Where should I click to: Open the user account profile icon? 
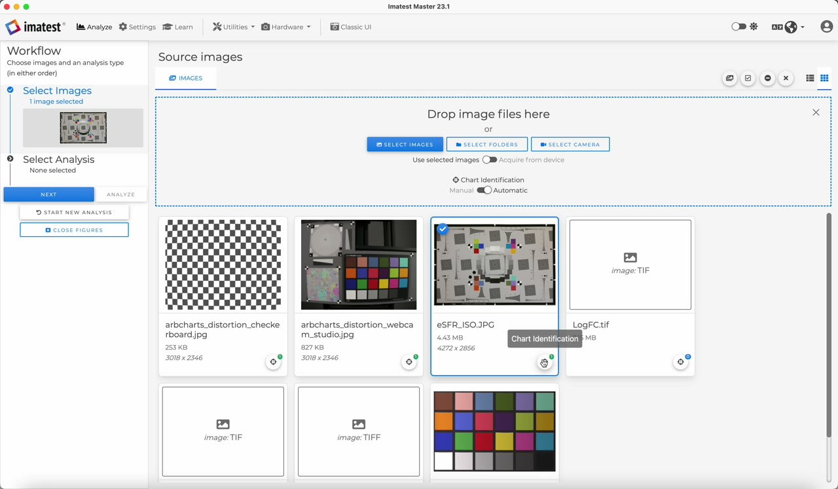point(826,27)
